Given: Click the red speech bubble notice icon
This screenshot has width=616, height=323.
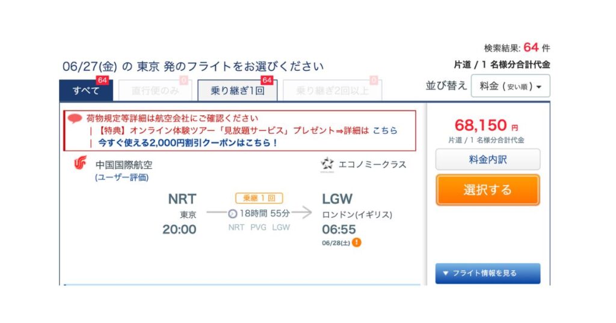Looking at the screenshot, I should tap(75, 118).
